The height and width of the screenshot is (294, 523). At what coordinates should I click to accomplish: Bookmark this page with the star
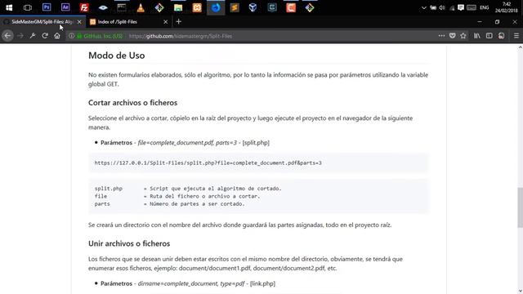tap(463, 36)
